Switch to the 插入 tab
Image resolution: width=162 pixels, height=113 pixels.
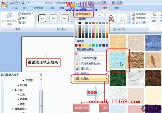25,8
